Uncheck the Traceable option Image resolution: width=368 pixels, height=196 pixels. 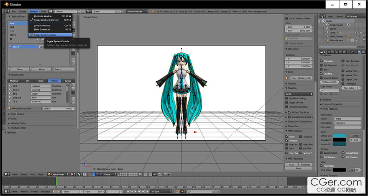[x=322, y=61]
